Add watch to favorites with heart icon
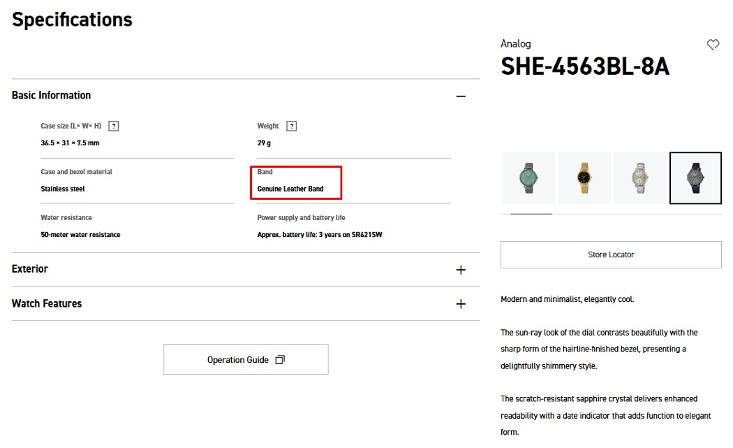Screen dimensions: 733x448 (x=713, y=45)
